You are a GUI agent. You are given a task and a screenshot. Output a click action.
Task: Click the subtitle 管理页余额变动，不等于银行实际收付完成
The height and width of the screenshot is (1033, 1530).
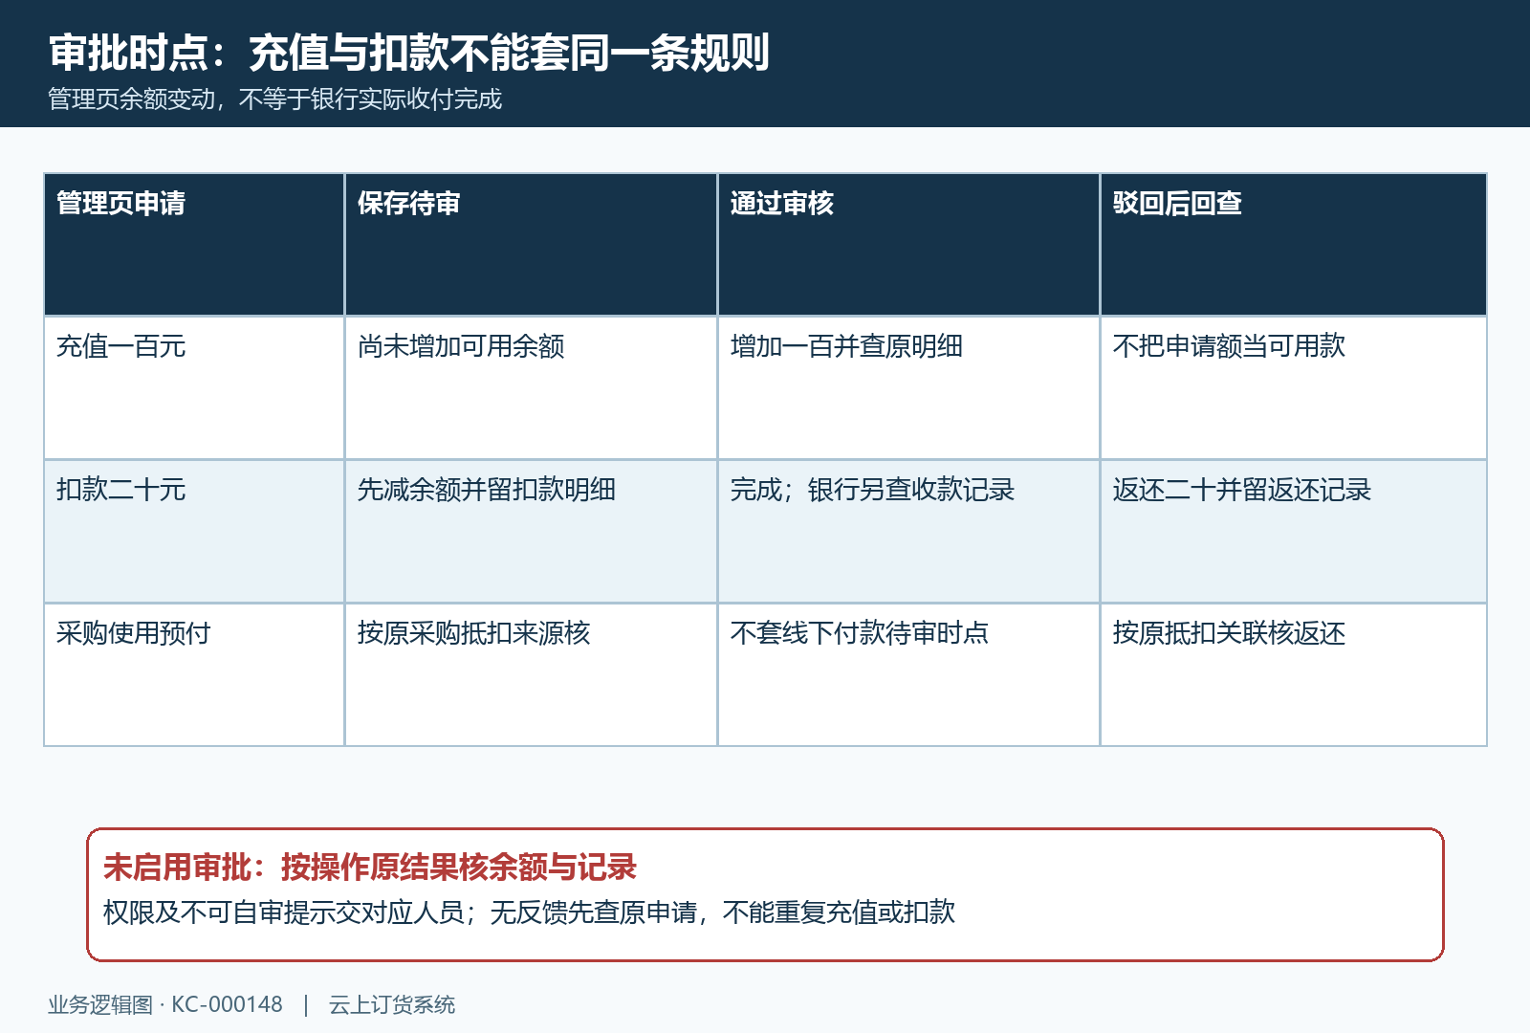click(275, 99)
